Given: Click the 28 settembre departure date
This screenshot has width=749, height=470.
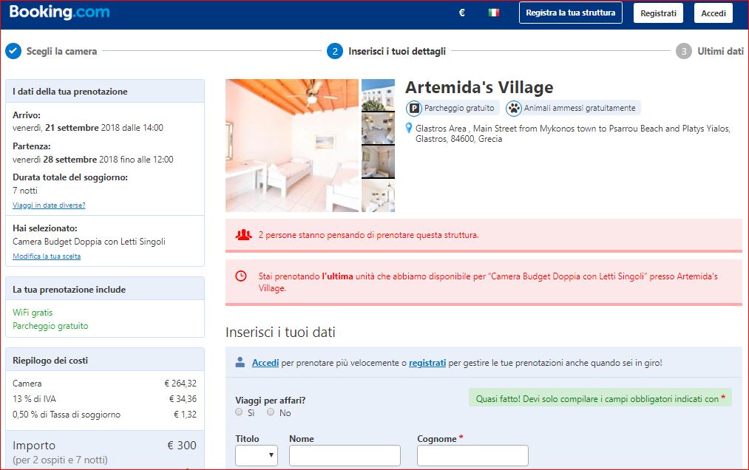Looking at the screenshot, I should (x=70, y=160).
